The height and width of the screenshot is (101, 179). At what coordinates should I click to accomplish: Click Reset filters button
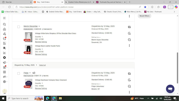pyautogui.click(x=145, y=16)
